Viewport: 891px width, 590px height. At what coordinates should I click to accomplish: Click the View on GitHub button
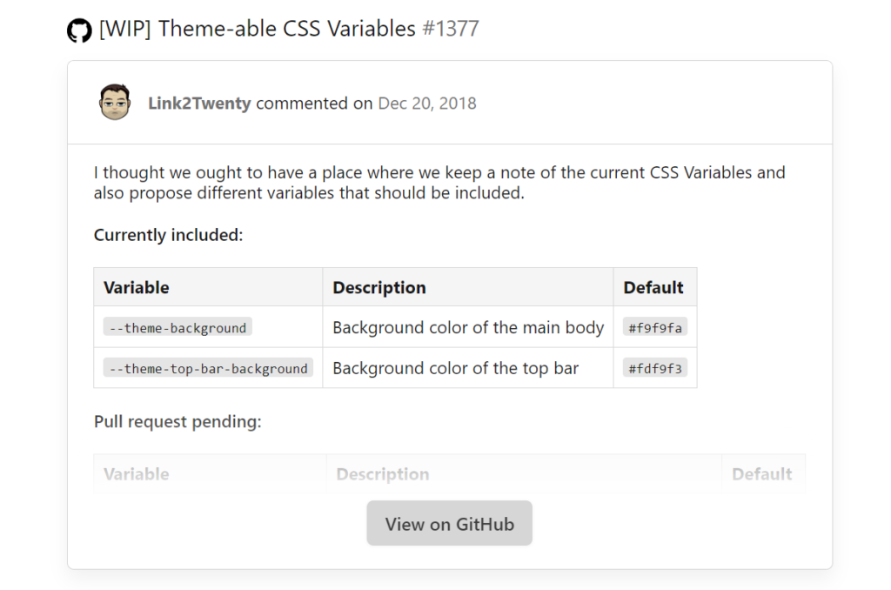pyautogui.click(x=449, y=524)
